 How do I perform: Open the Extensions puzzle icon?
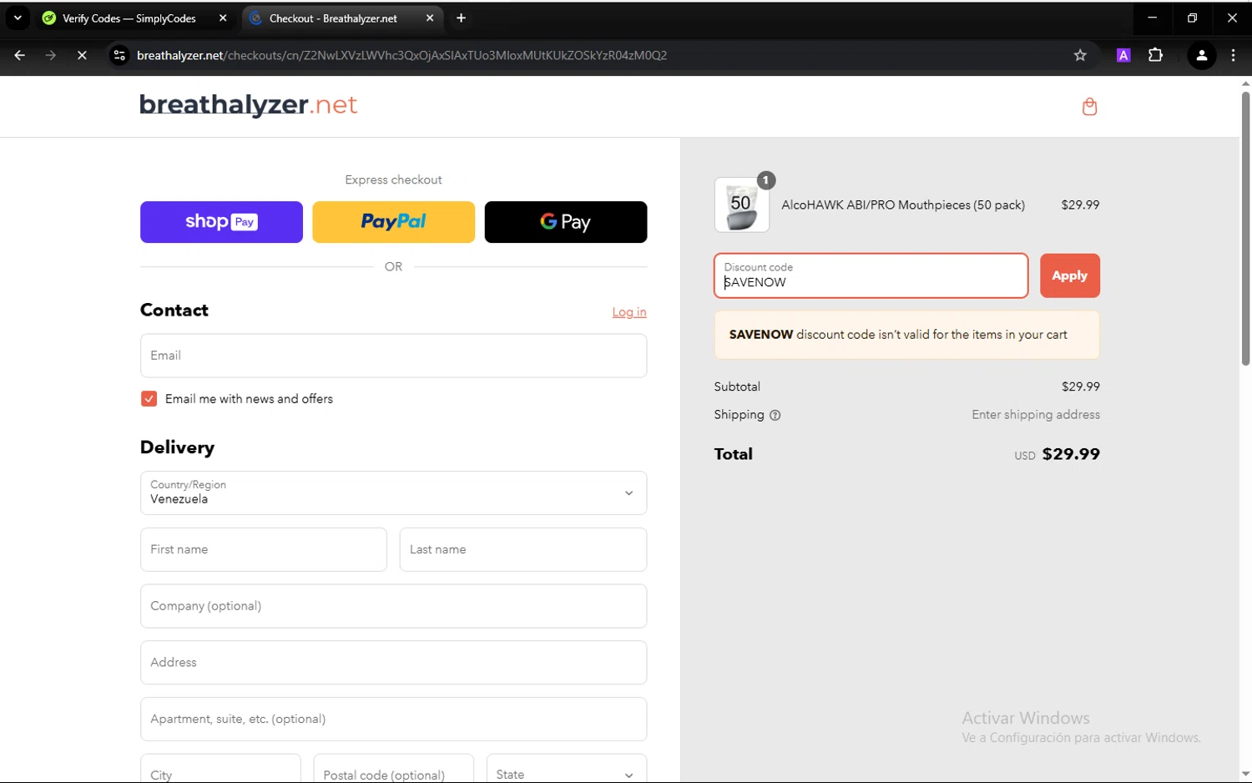point(1155,55)
